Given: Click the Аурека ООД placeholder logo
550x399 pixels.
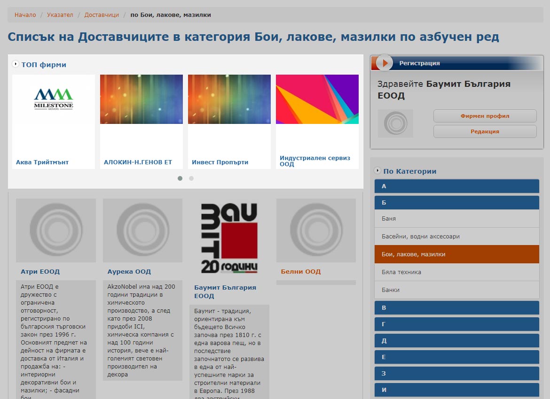Looking at the screenshot, I should pos(143,230).
